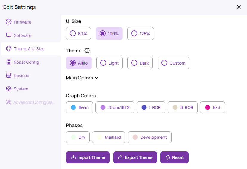
Task: Open the Roast Config settings tab
Action: pyautogui.click(x=26, y=62)
